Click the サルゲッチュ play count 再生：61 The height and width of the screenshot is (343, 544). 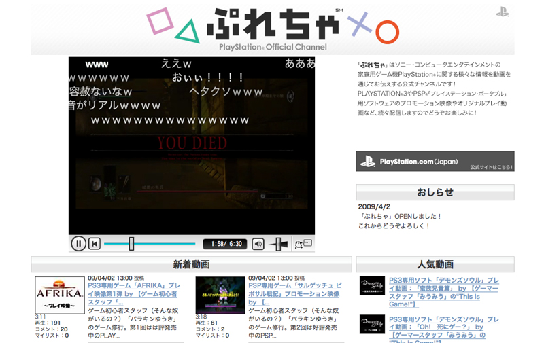click(207, 323)
